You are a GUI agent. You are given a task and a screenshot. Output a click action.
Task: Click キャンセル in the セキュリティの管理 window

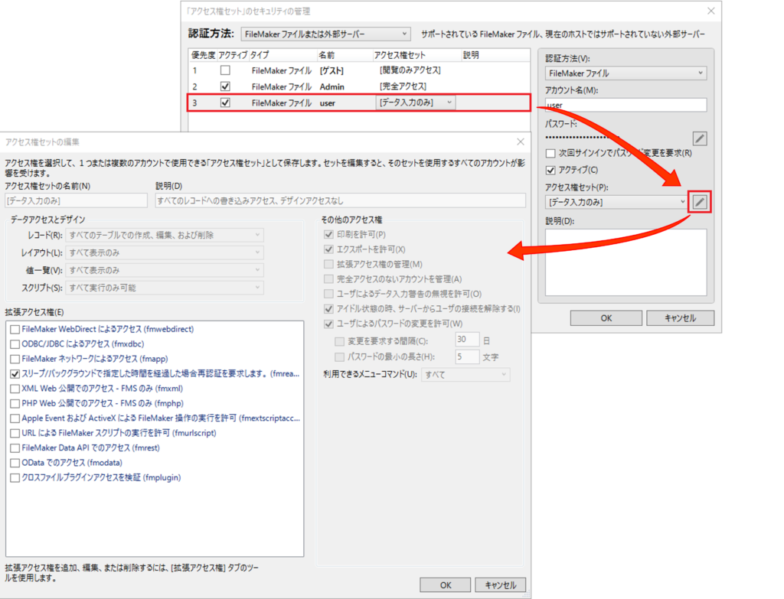point(680,318)
